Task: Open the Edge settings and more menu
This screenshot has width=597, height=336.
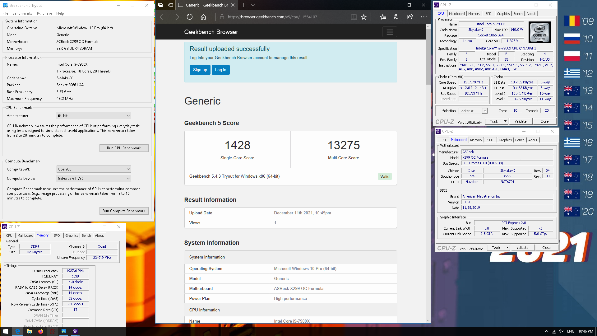Action: [423, 17]
